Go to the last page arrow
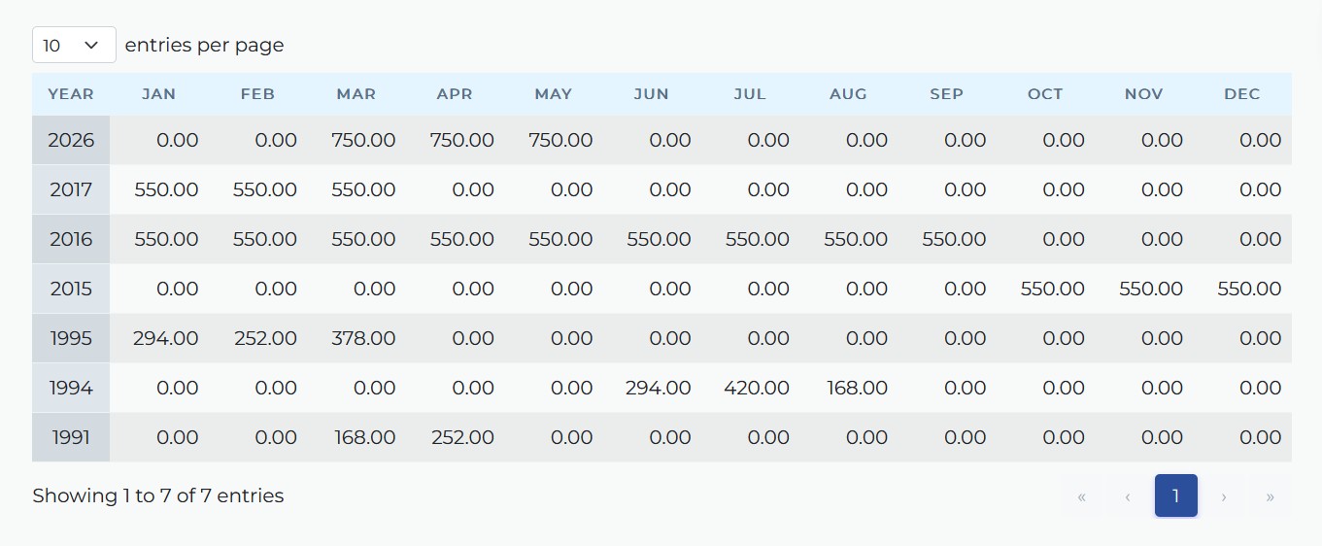Screen dimensions: 1322x546 coord(1271,496)
